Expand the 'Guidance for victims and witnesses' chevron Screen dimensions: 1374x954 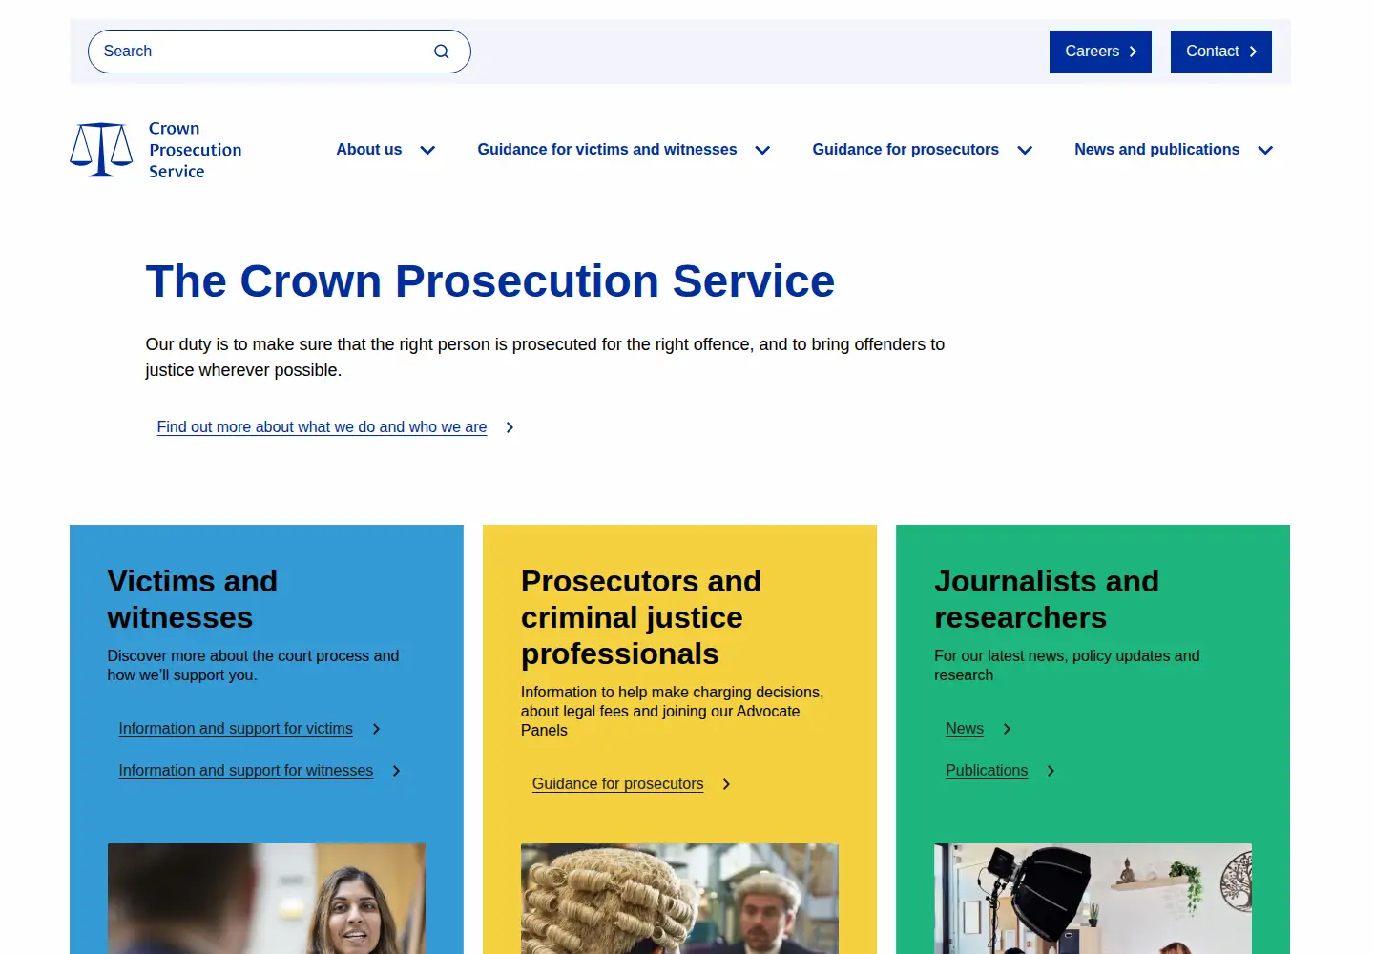762,150
